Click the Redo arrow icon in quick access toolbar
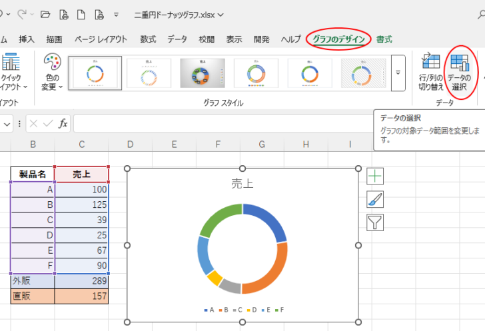485x331 pixels. 21,14
